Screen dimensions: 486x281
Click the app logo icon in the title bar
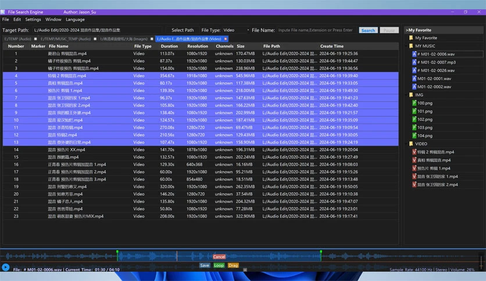click(3, 12)
